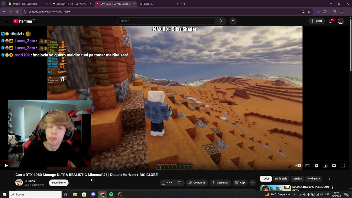This screenshot has height=198, width=352.
Task: Like the video showing 47 K
Action: pos(167,183)
